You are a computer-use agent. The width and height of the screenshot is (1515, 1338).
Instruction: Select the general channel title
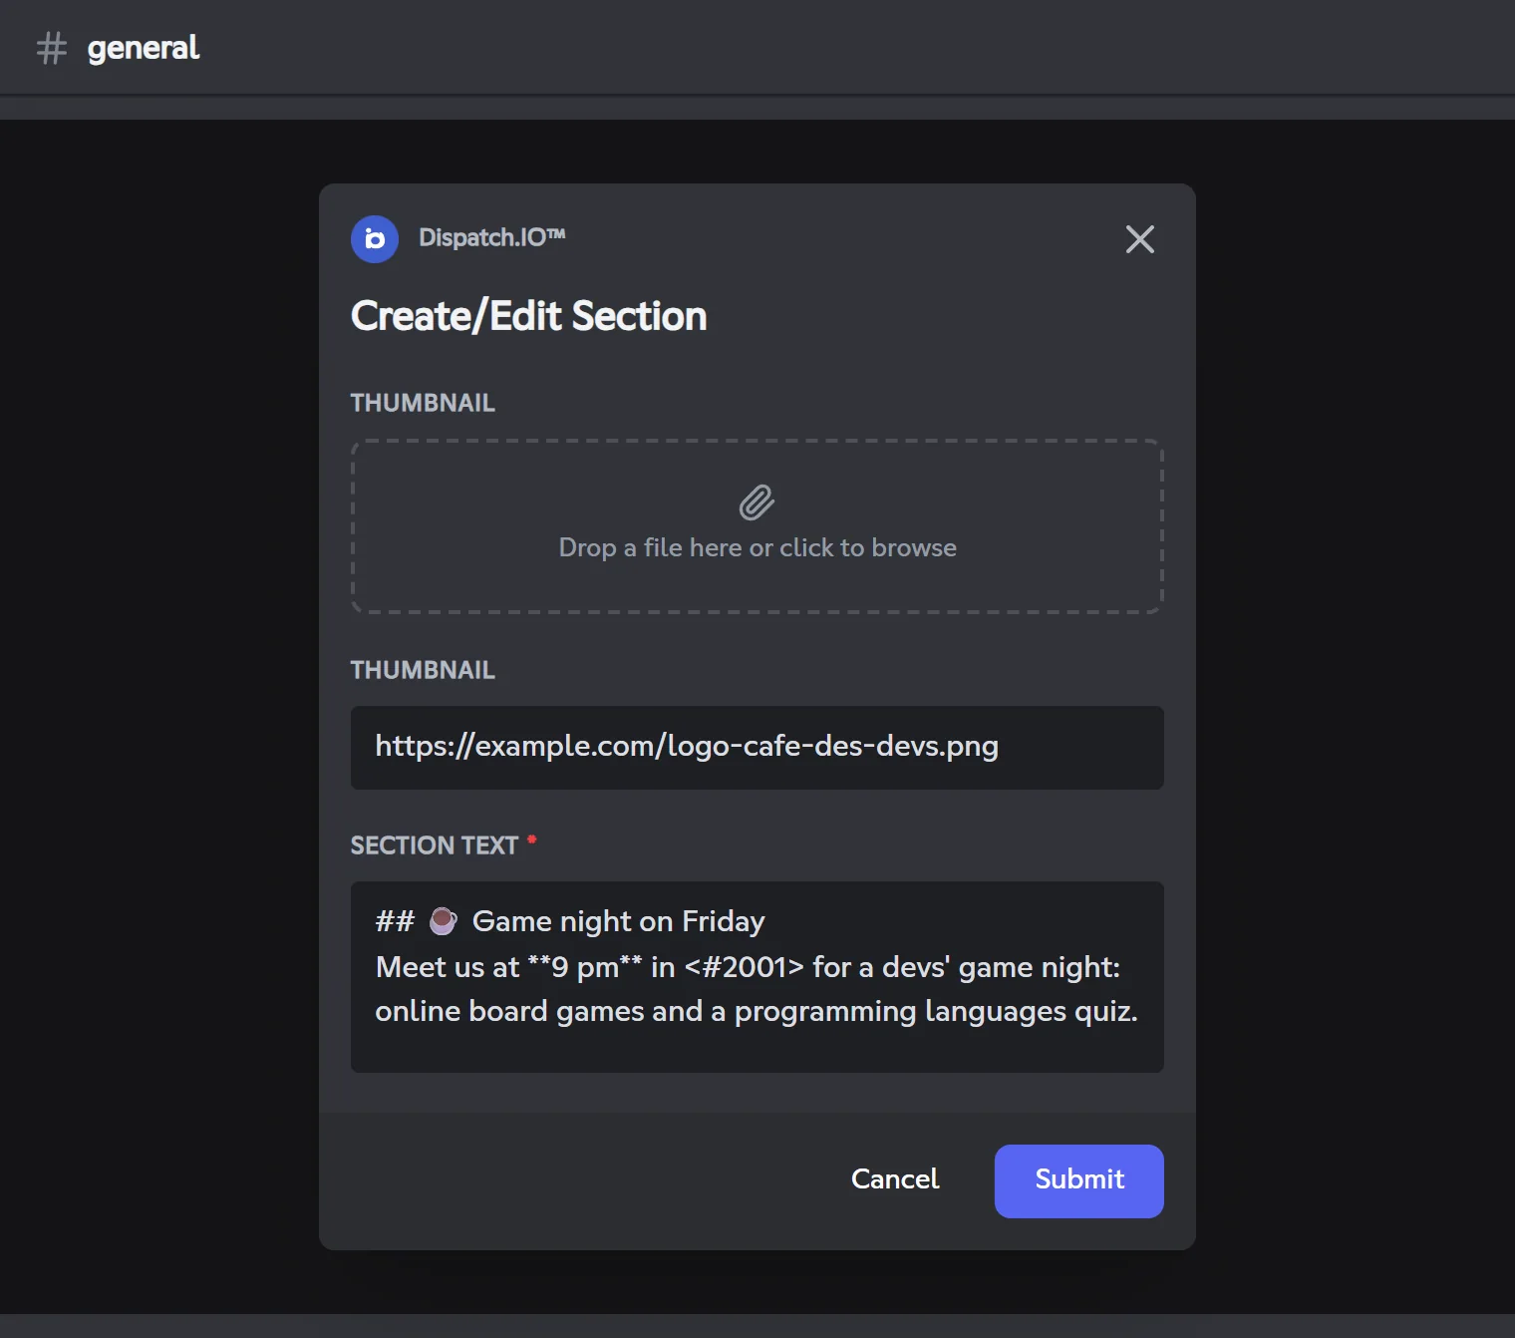144,48
